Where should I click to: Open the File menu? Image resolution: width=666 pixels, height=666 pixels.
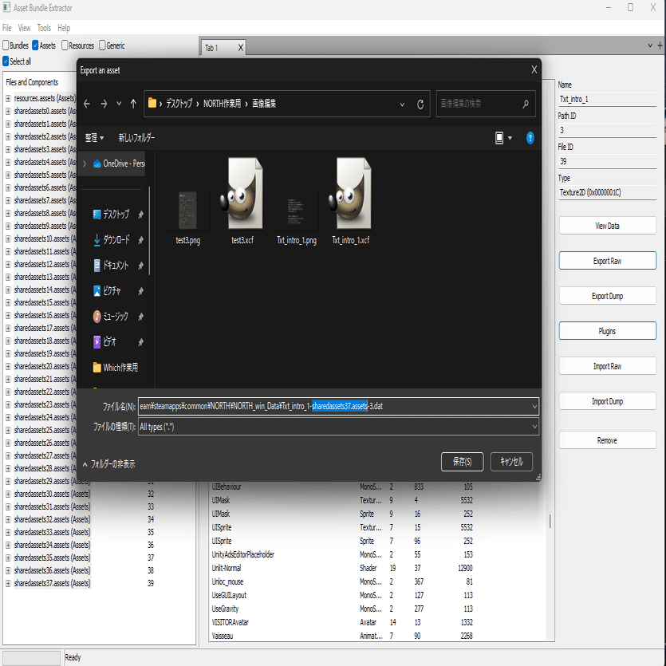pyautogui.click(x=7, y=28)
